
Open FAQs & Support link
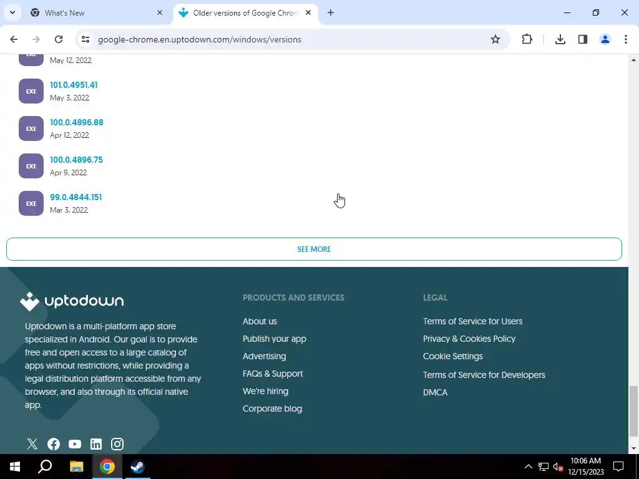coord(273,374)
